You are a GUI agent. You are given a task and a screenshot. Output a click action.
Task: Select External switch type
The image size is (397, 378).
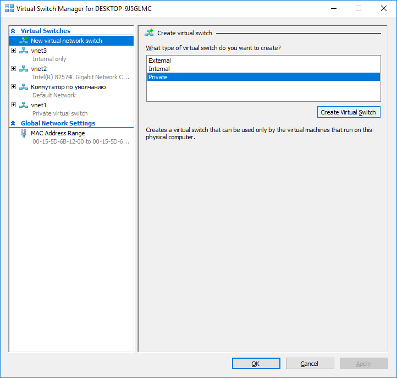[x=263, y=61]
